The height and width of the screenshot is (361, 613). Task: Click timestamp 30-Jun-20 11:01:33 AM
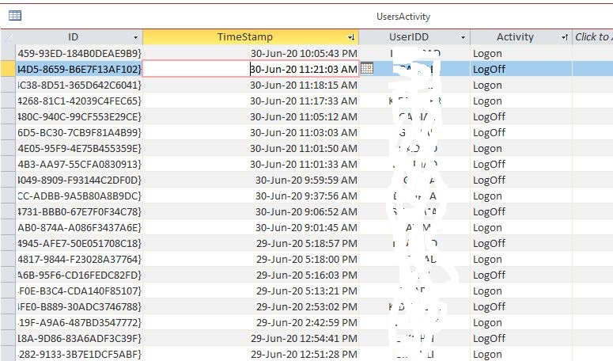pos(304,164)
